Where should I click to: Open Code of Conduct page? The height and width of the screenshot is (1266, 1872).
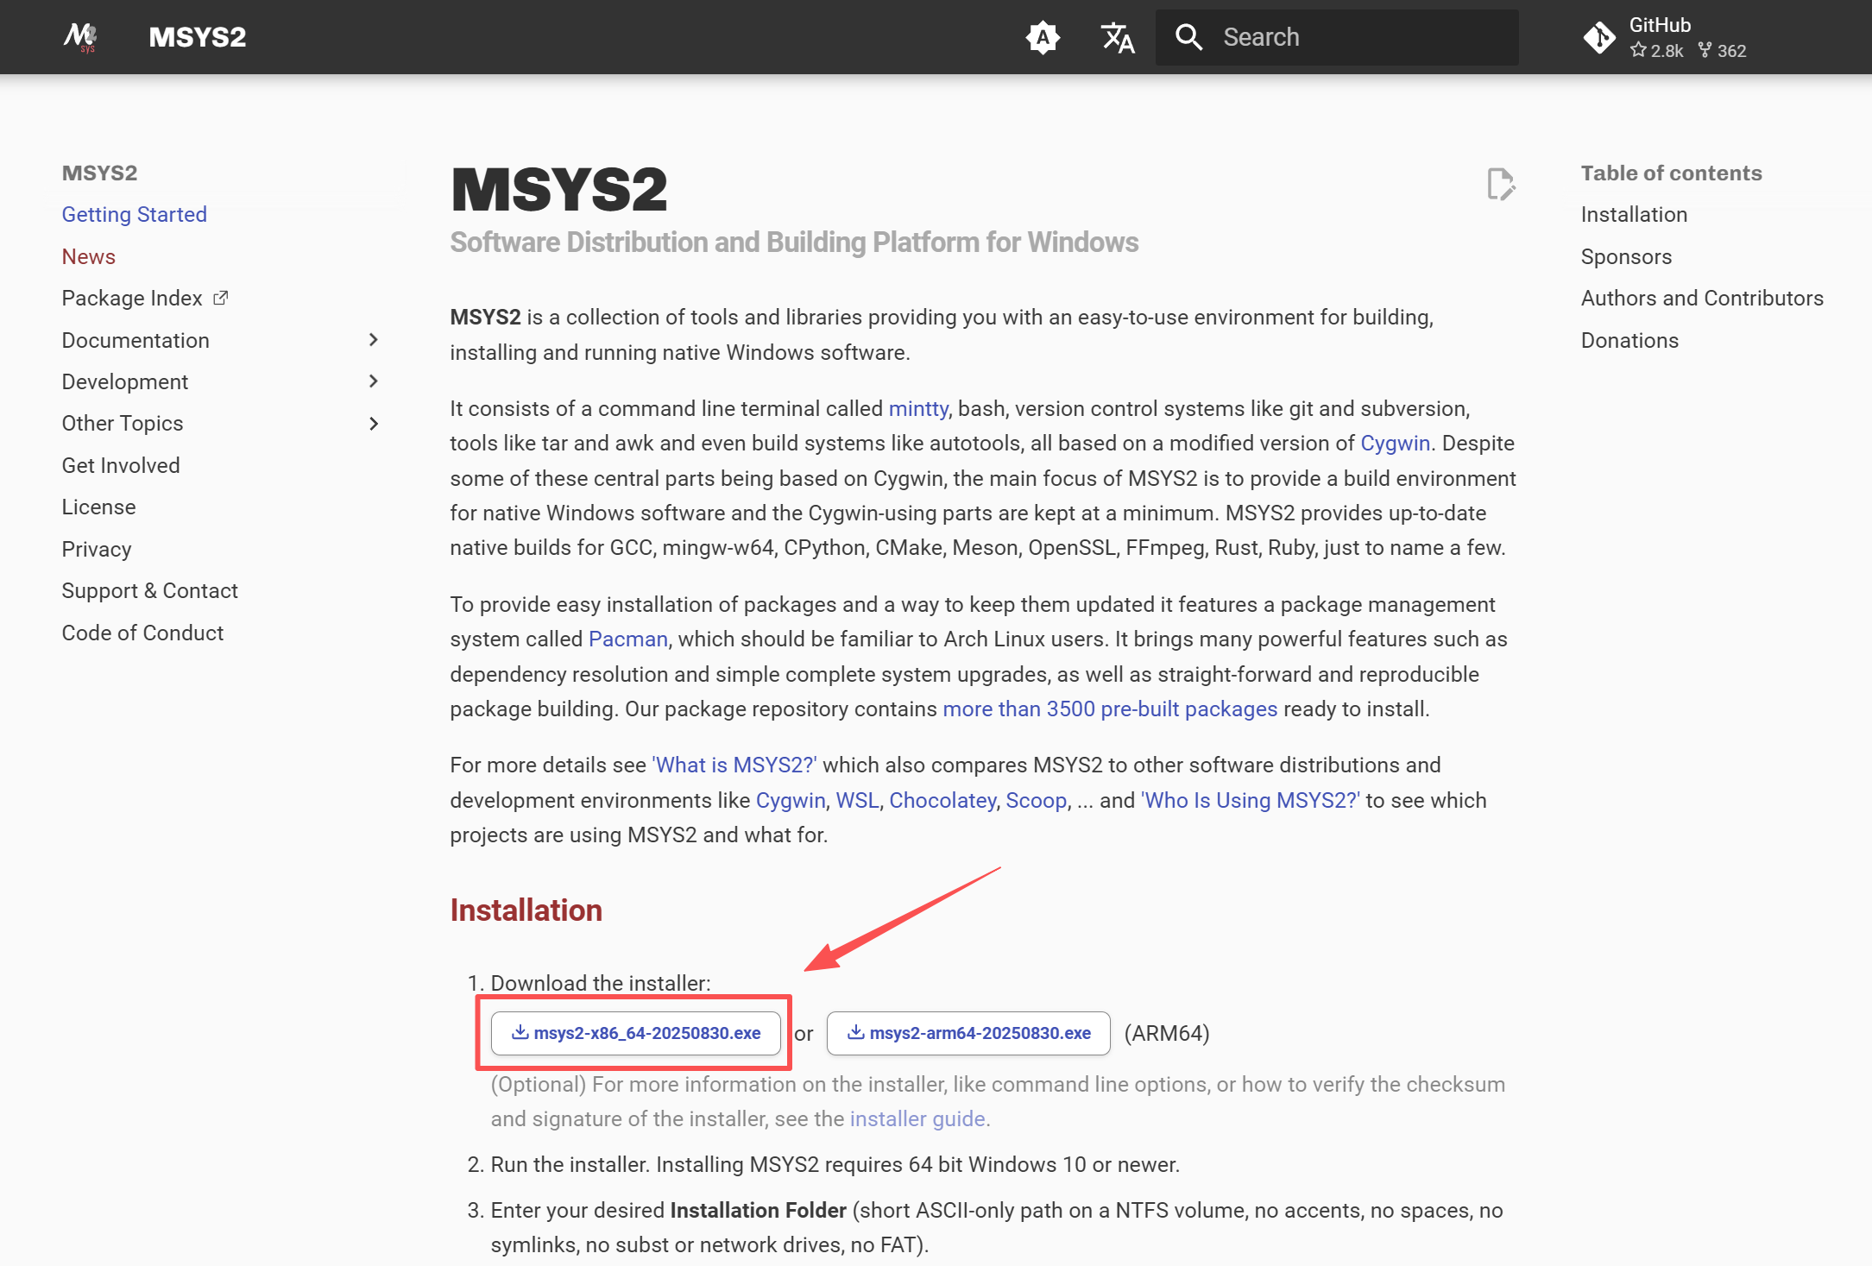click(142, 633)
